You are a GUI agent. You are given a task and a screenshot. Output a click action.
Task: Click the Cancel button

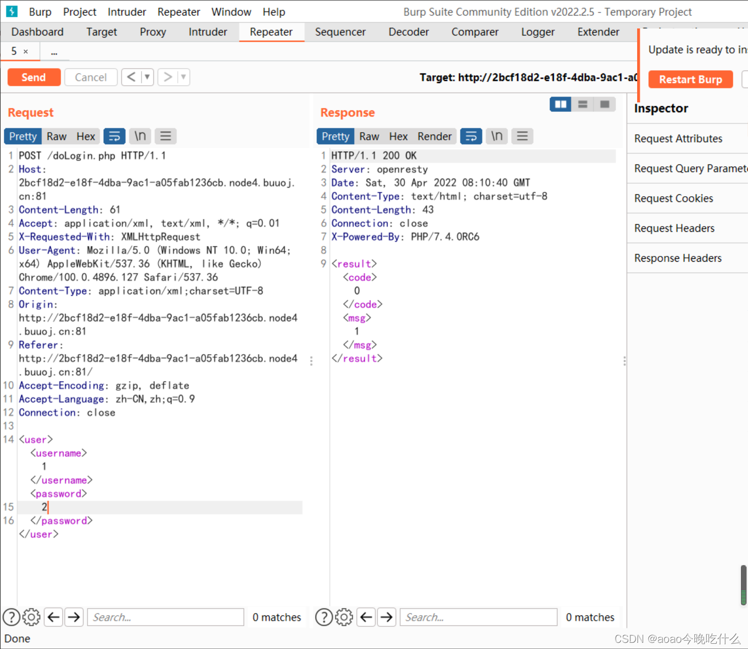[90, 77]
